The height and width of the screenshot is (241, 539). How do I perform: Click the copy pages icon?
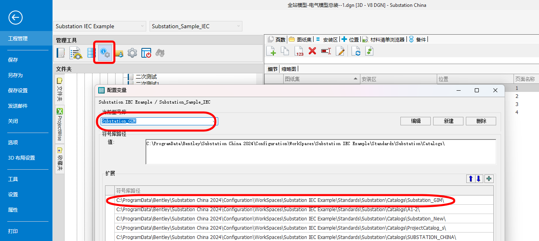[285, 51]
